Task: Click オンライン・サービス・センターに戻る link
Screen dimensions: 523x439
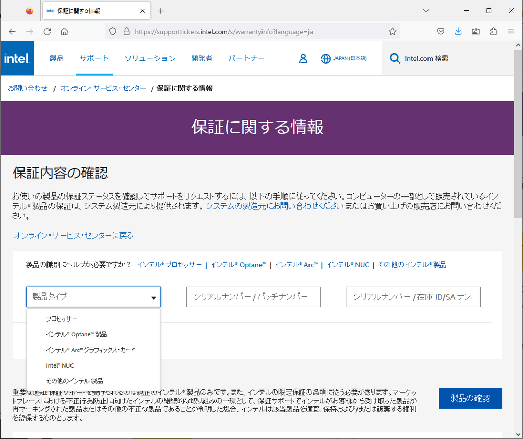Action: (x=74, y=236)
